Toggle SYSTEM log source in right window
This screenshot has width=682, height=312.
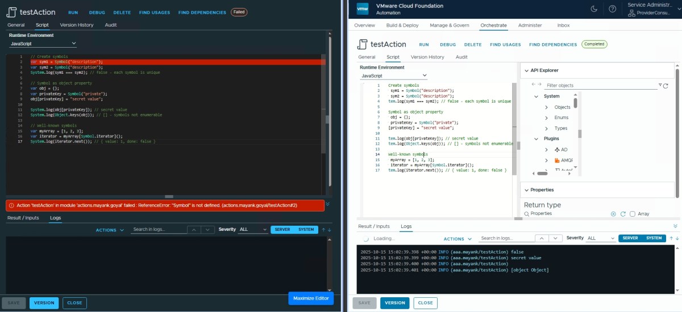point(654,238)
